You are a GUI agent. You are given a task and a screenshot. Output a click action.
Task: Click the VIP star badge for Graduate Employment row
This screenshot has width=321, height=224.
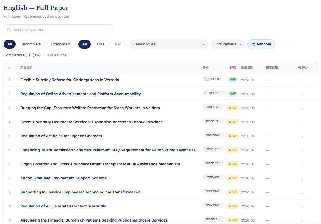[x=233, y=178]
